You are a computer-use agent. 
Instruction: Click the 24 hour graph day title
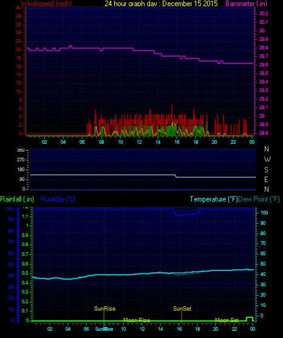(161, 4)
